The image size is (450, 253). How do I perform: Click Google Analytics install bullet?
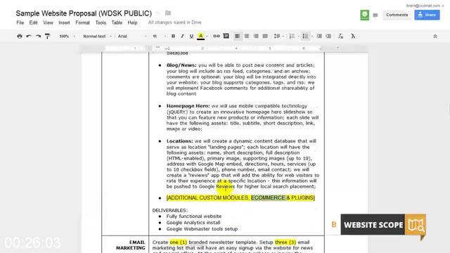(193, 223)
